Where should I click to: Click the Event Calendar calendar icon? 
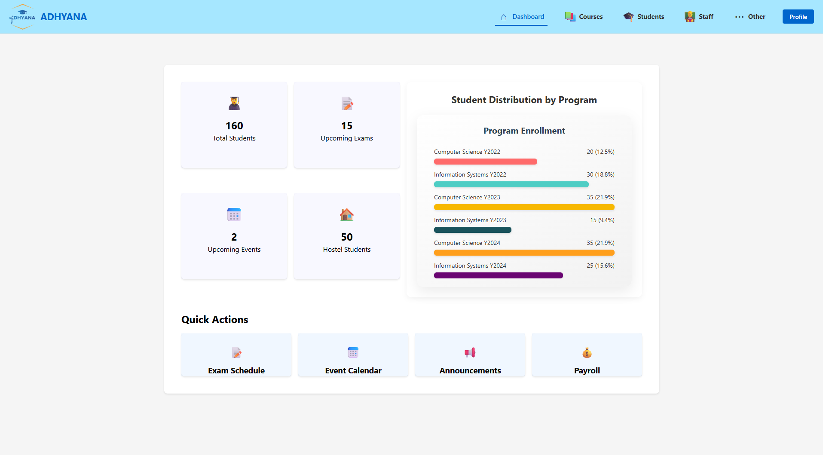(353, 353)
